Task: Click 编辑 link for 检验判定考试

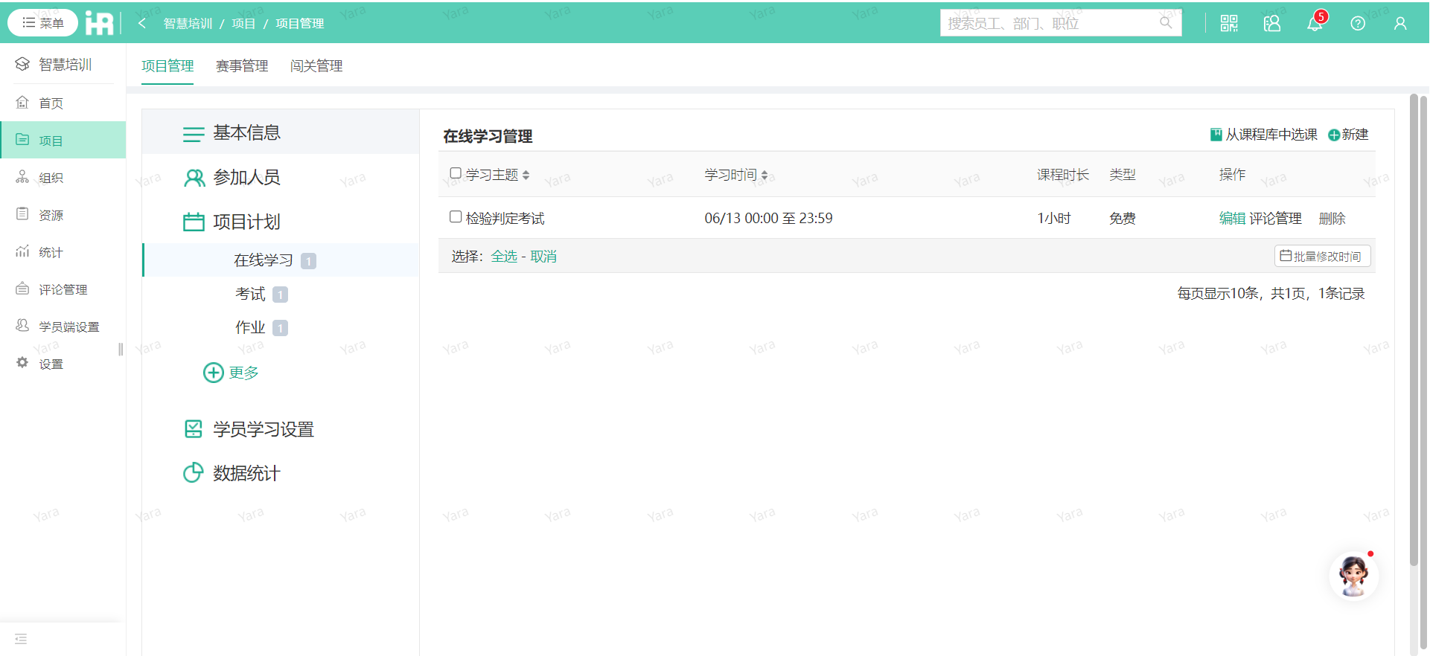Action: point(1232,218)
